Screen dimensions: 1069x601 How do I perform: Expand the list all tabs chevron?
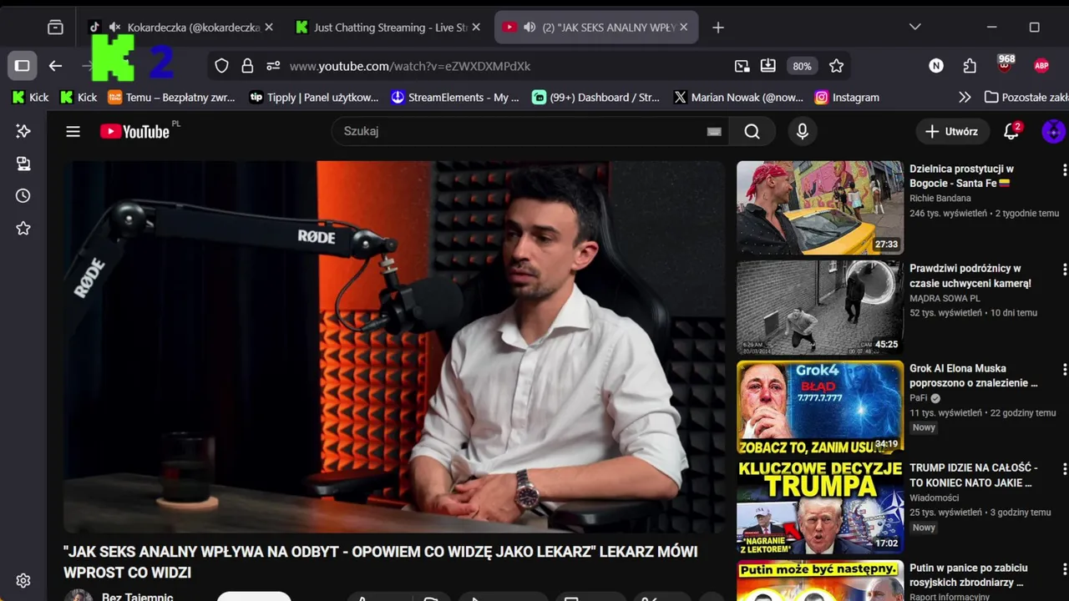pyautogui.click(x=915, y=27)
